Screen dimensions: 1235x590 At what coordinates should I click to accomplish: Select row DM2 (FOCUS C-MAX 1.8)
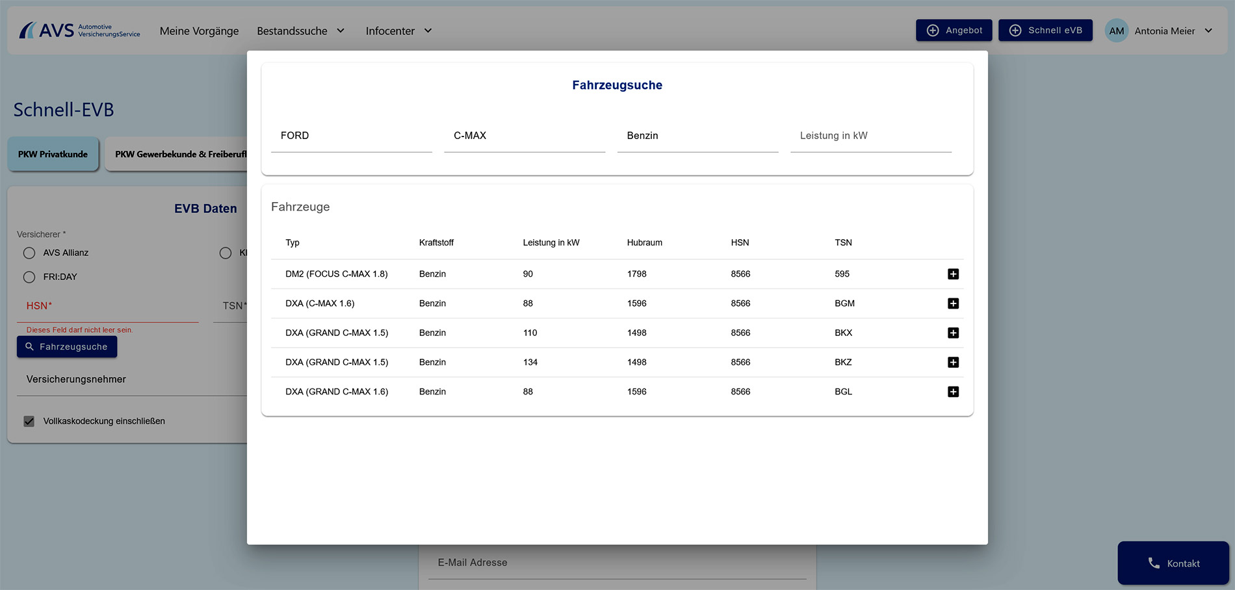pyautogui.click(x=617, y=274)
